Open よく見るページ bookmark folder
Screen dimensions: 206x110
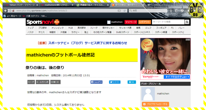click(x=12, y=16)
